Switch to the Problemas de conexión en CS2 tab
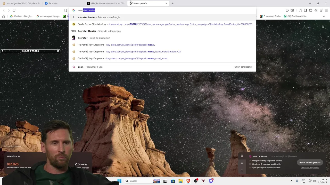 point(106,3)
